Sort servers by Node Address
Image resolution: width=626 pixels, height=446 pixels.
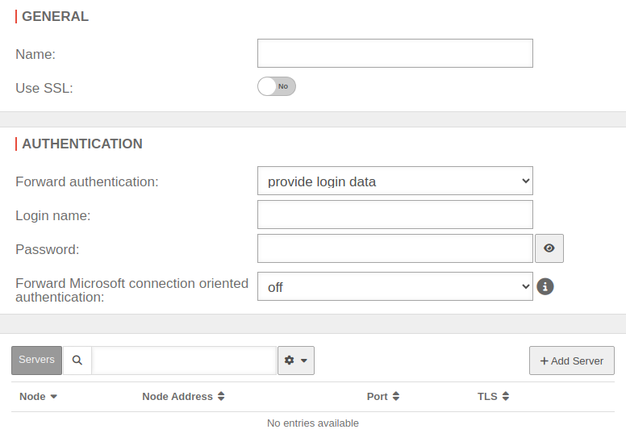221,397
